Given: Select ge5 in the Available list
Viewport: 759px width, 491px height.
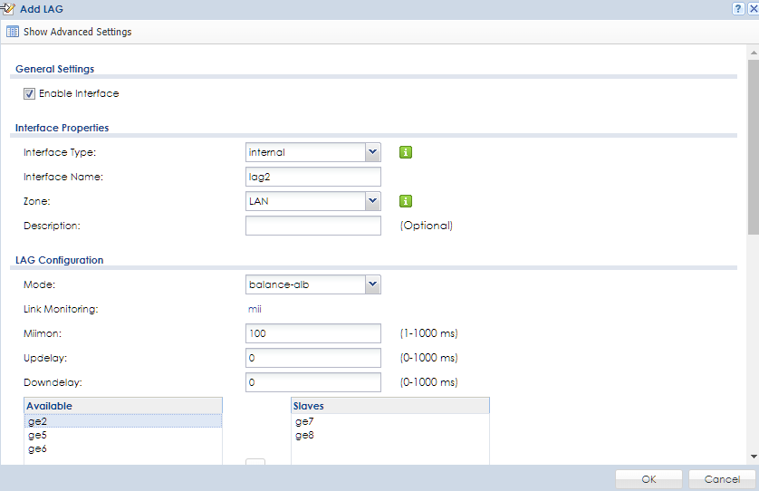Looking at the screenshot, I should [x=36, y=435].
